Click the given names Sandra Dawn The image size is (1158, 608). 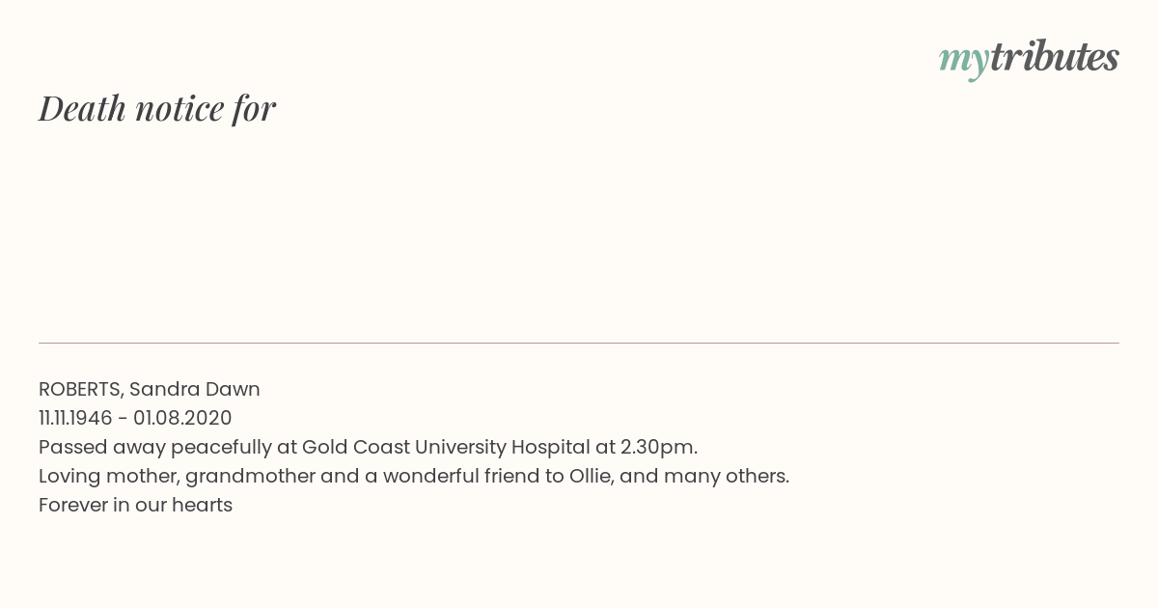coord(195,389)
